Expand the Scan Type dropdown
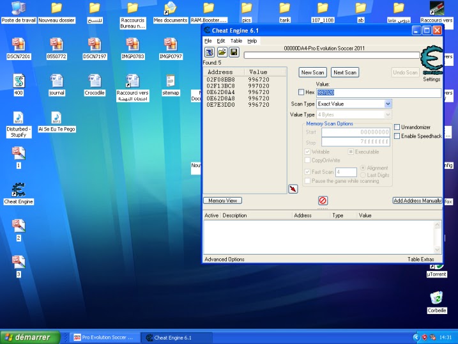 pyautogui.click(x=388, y=104)
